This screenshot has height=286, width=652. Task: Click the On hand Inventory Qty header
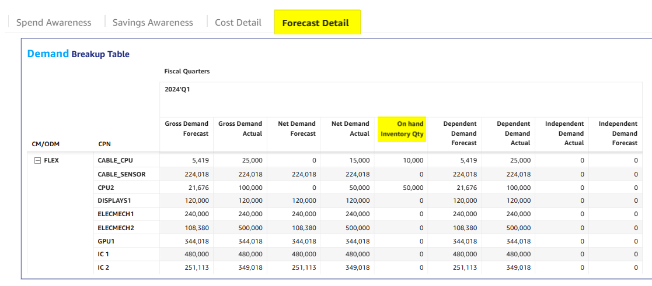click(x=402, y=129)
